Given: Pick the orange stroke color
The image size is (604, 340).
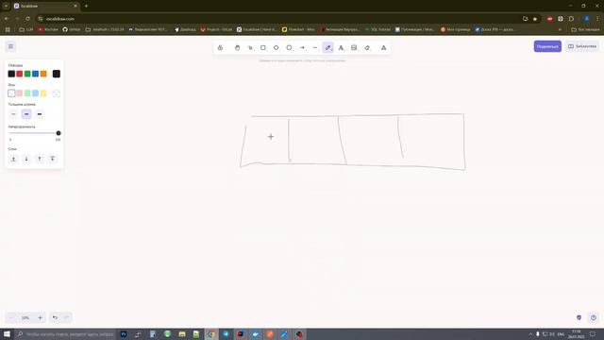Looking at the screenshot, I should [43, 74].
